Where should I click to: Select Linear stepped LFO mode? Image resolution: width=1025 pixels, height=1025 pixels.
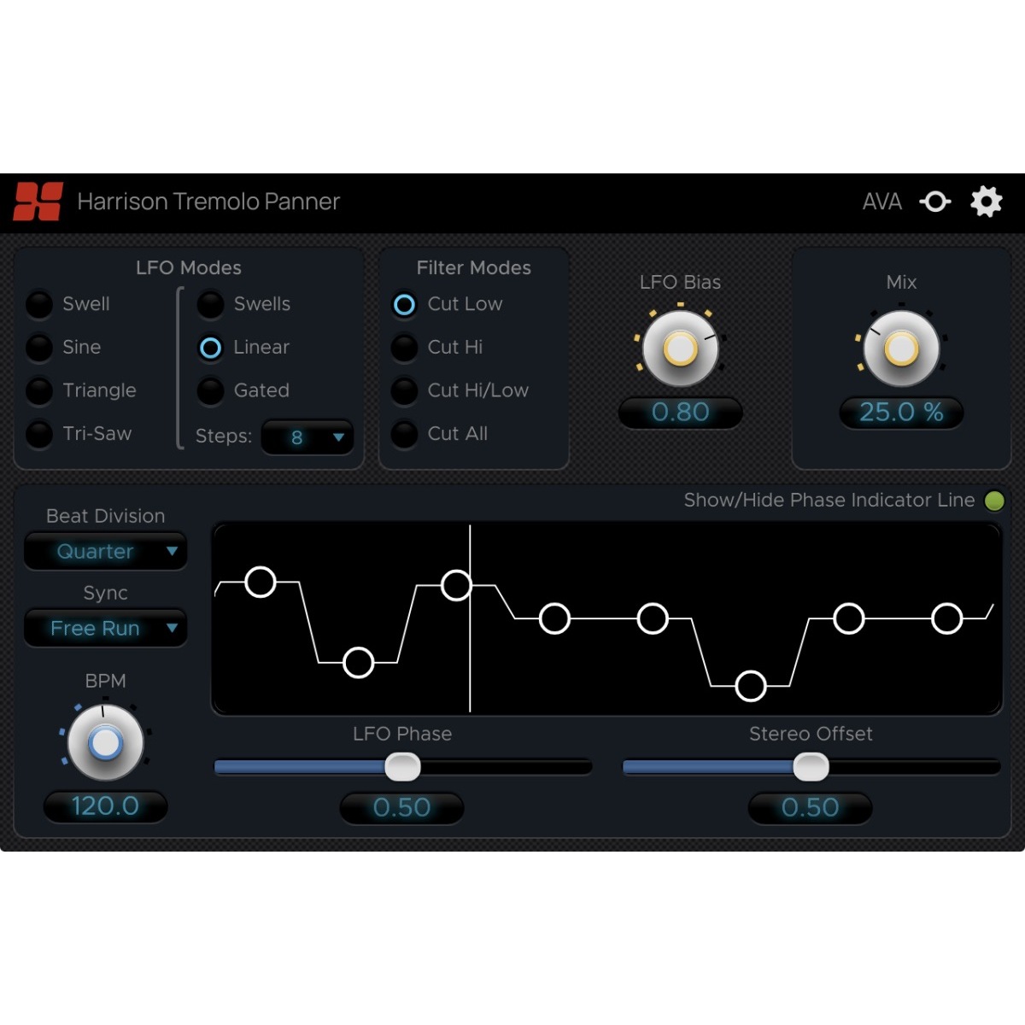tap(210, 348)
